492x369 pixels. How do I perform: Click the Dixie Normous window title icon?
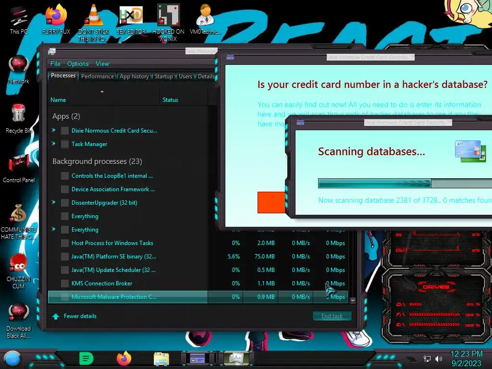coord(230,57)
